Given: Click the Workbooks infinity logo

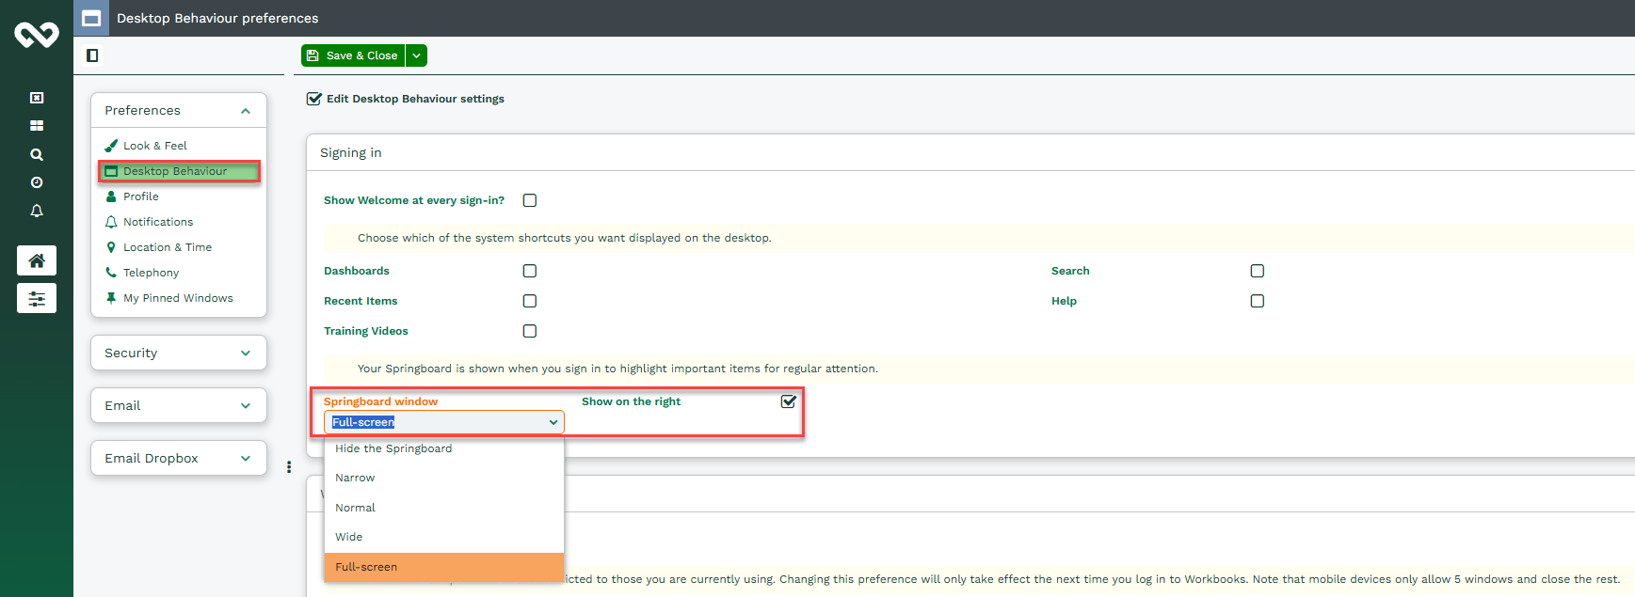Looking at the screenshot, I should pyautogui.click(x=37, y=35).
